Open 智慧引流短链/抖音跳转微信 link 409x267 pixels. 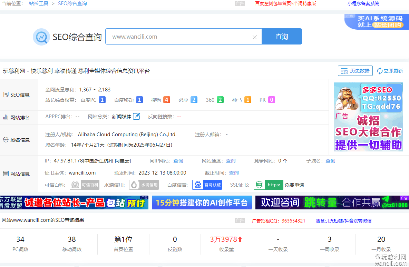343,221
